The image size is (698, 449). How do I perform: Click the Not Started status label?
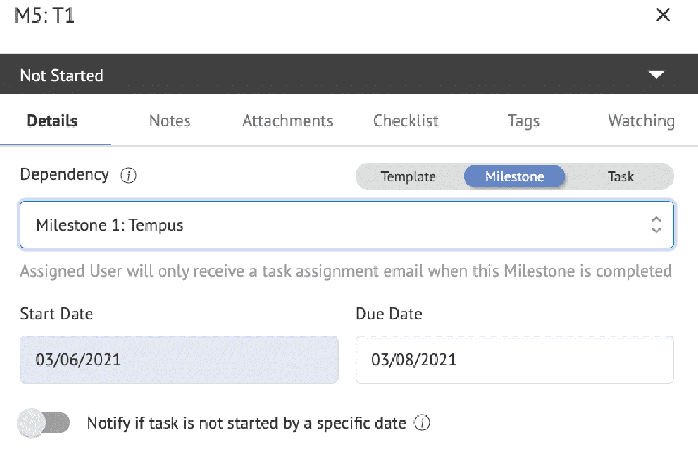coord(62,75)
